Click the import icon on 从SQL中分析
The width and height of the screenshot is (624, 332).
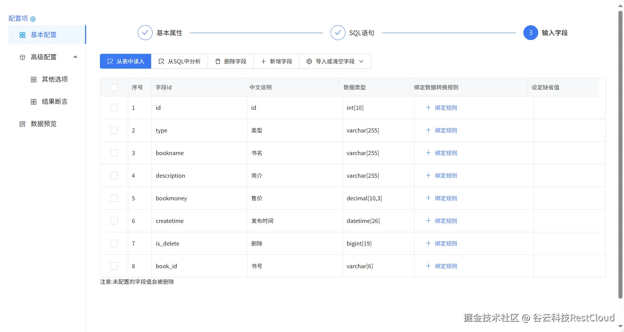point(162,62)
